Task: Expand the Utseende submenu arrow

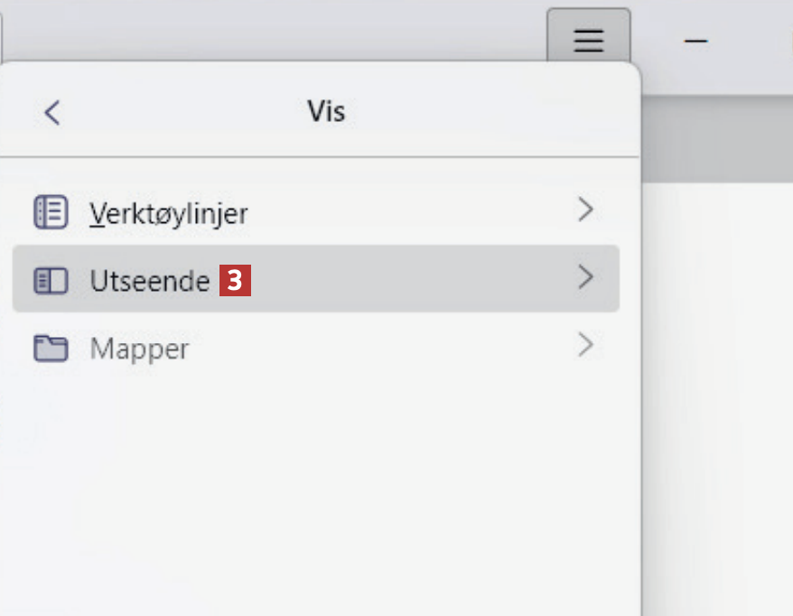Action: click(x=586, y=277)
